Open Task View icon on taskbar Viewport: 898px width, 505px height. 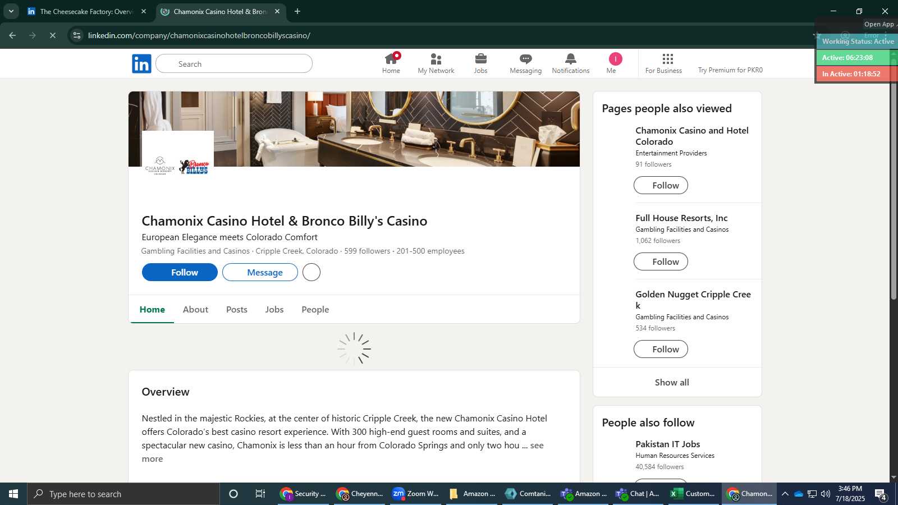[260, 494]
